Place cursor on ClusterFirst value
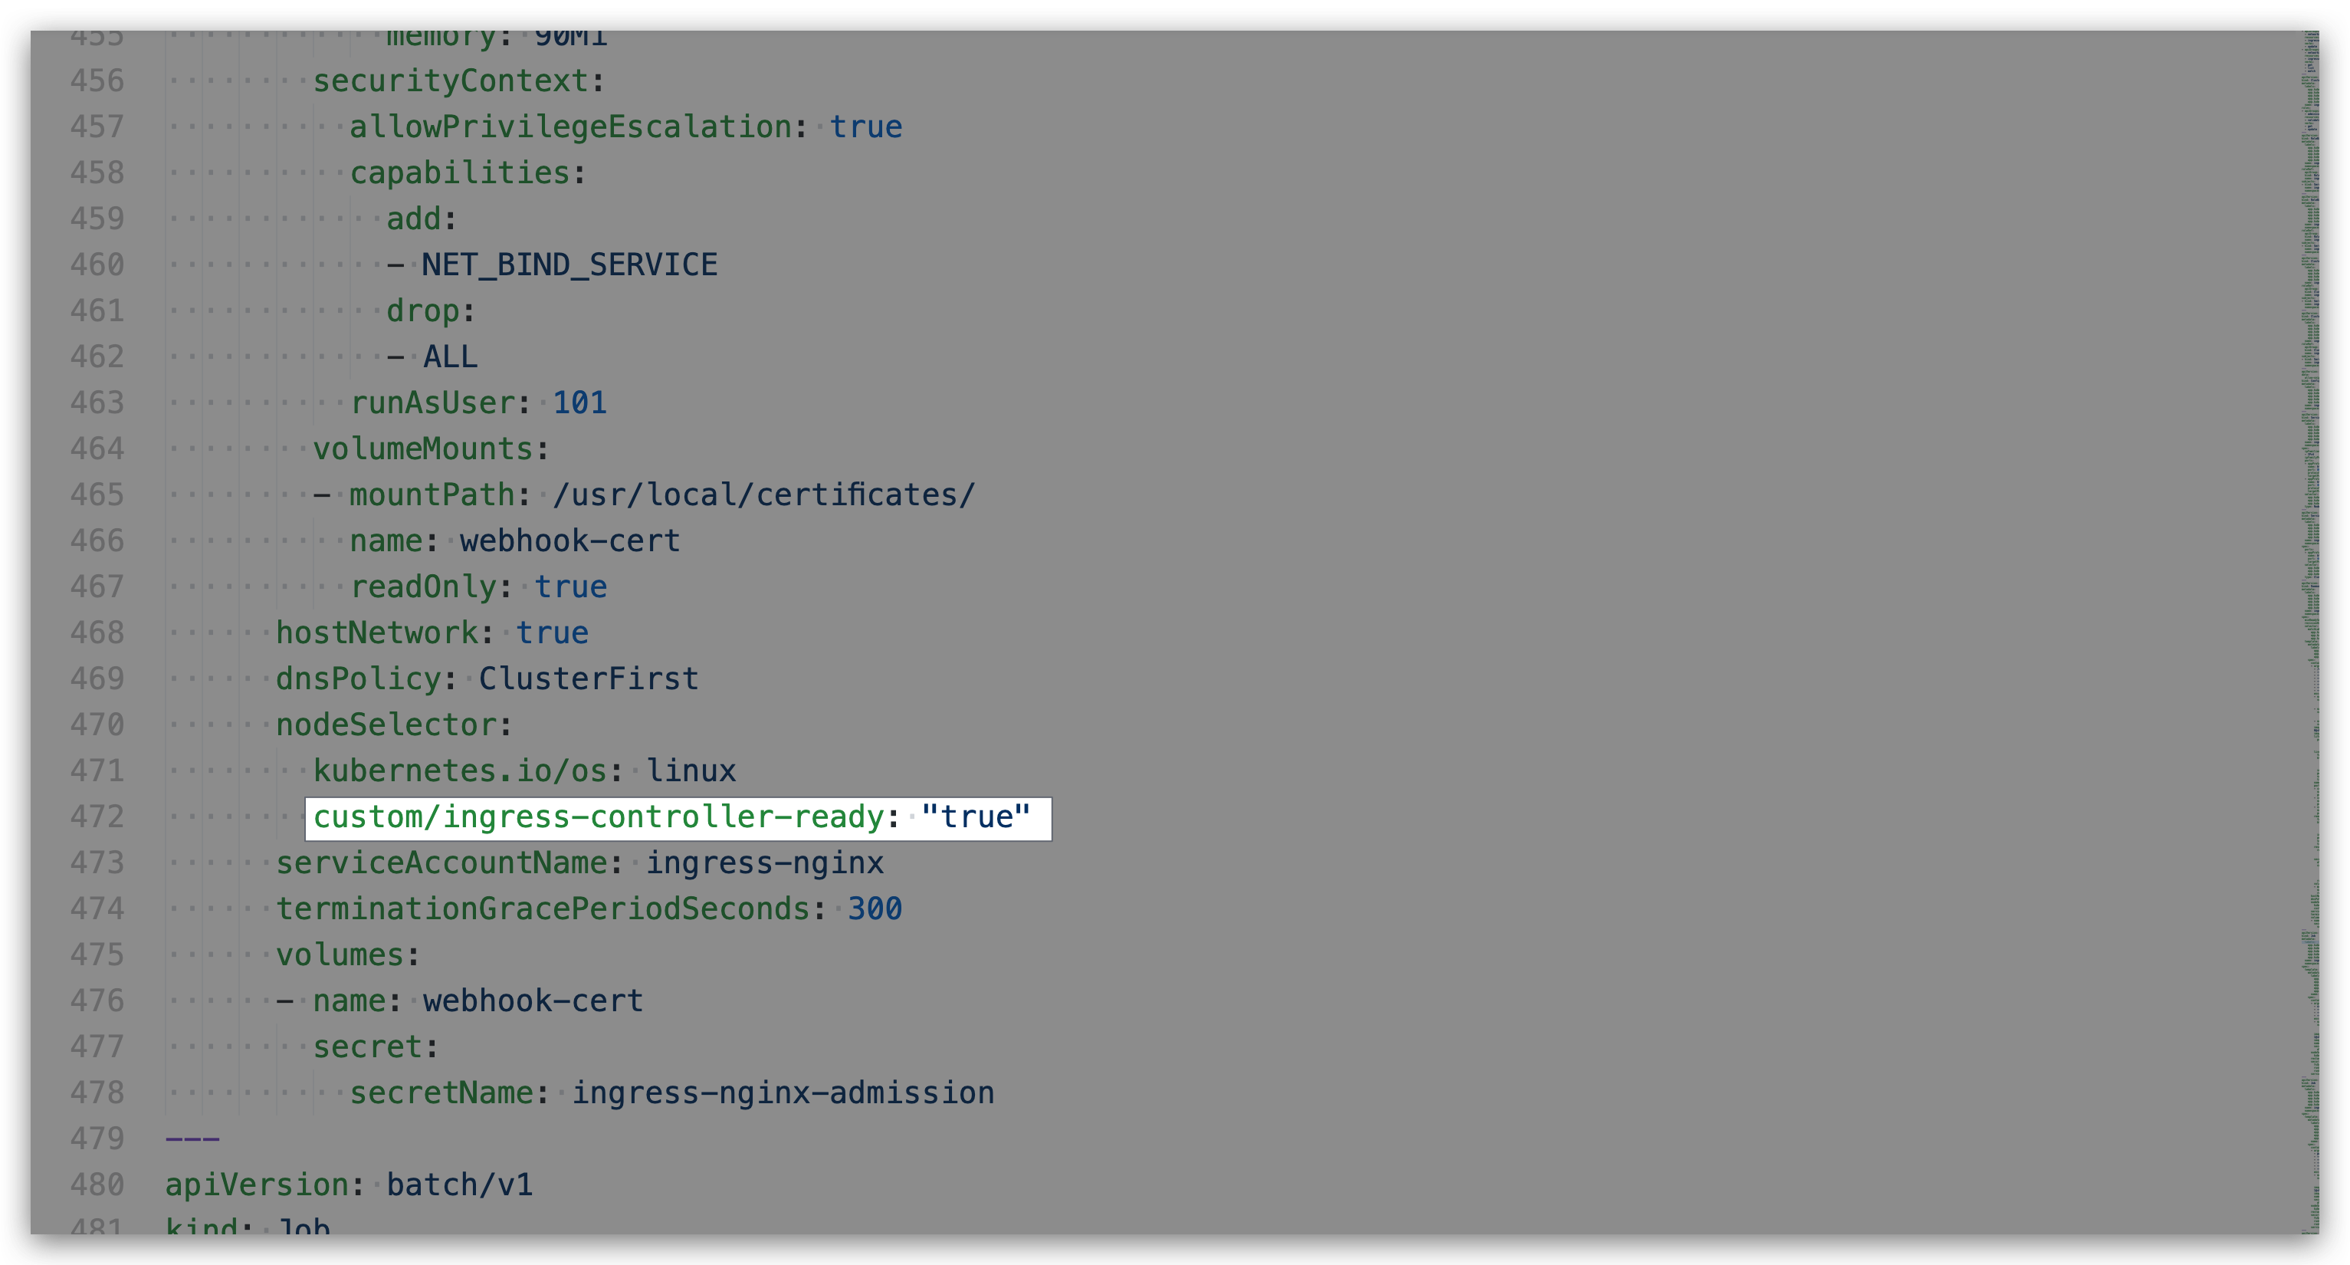Image resolution: width=2350 pixels, height=1265 pixels. point(589,679)
